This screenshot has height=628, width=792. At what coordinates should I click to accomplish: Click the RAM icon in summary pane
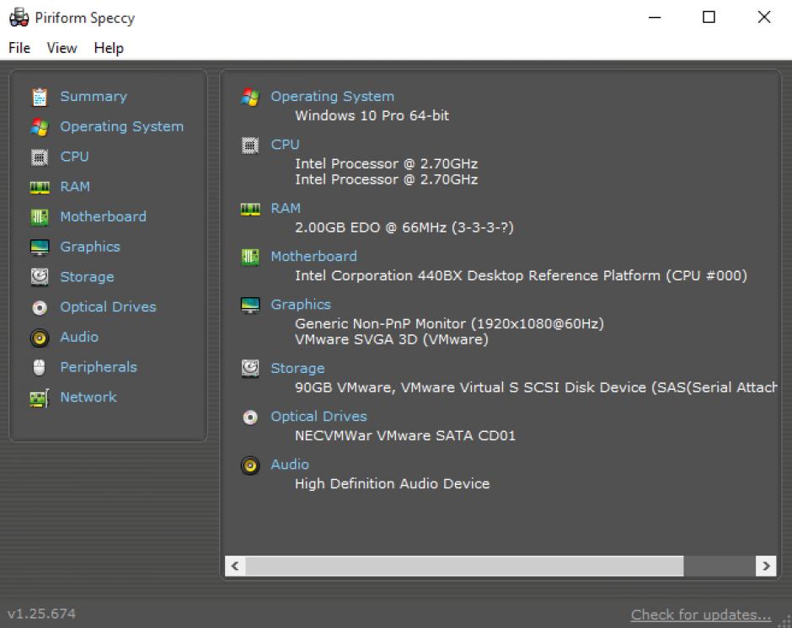(x=250, y=209)
